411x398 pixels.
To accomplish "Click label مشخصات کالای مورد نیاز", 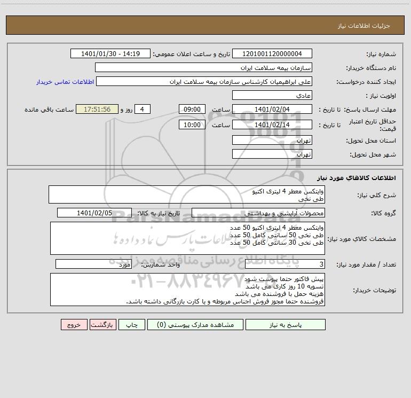I will pos(362,239).
